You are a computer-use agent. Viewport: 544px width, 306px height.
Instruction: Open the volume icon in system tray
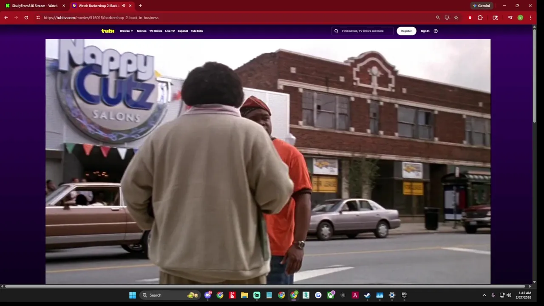click(x=509, y=295)
